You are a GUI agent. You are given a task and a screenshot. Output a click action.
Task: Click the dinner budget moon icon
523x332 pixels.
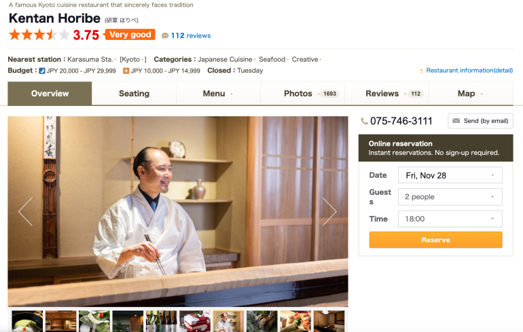tap(41, 71)
